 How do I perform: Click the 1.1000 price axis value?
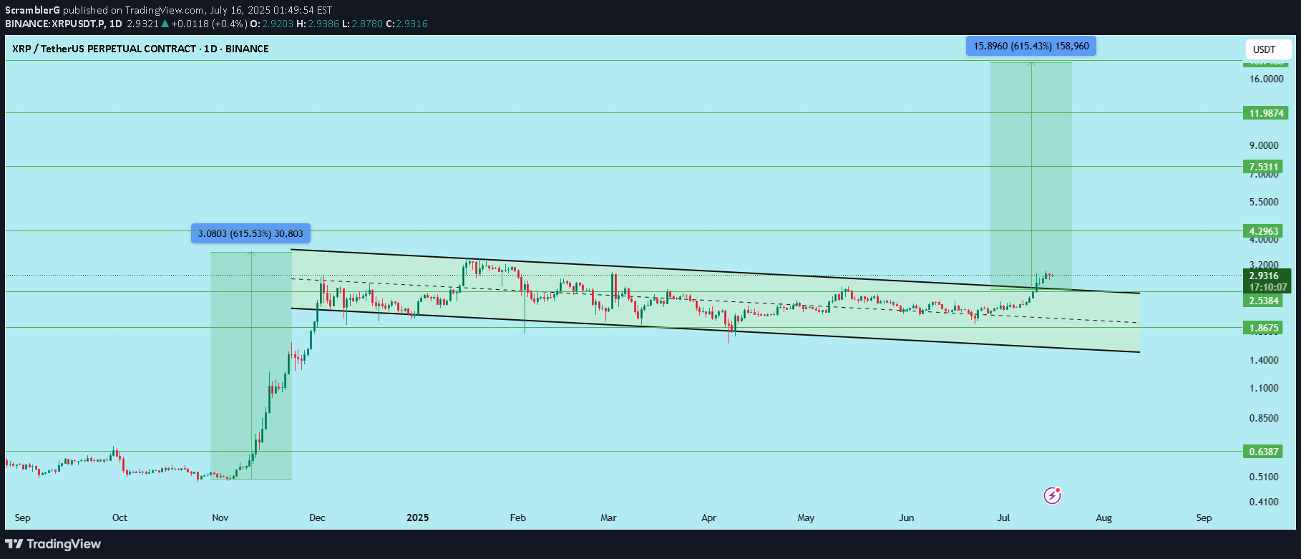coord(1264,388)
